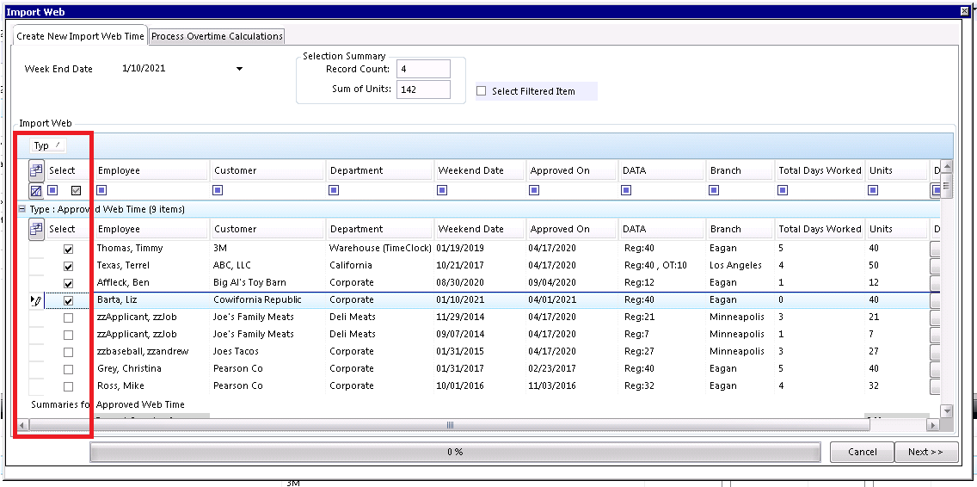
Task: Check Select box for Grey, Christina
Action: [x=69, y=369]
